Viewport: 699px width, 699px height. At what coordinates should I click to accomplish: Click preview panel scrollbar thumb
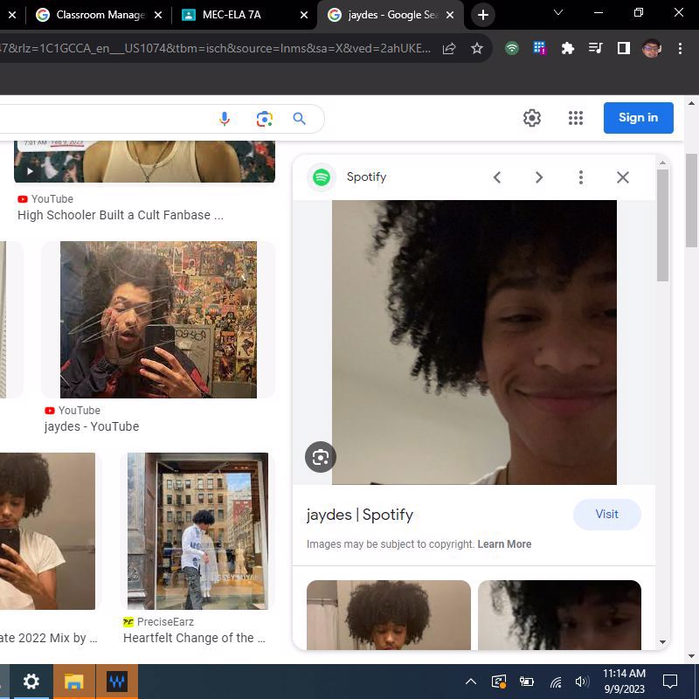click(662, 225)
